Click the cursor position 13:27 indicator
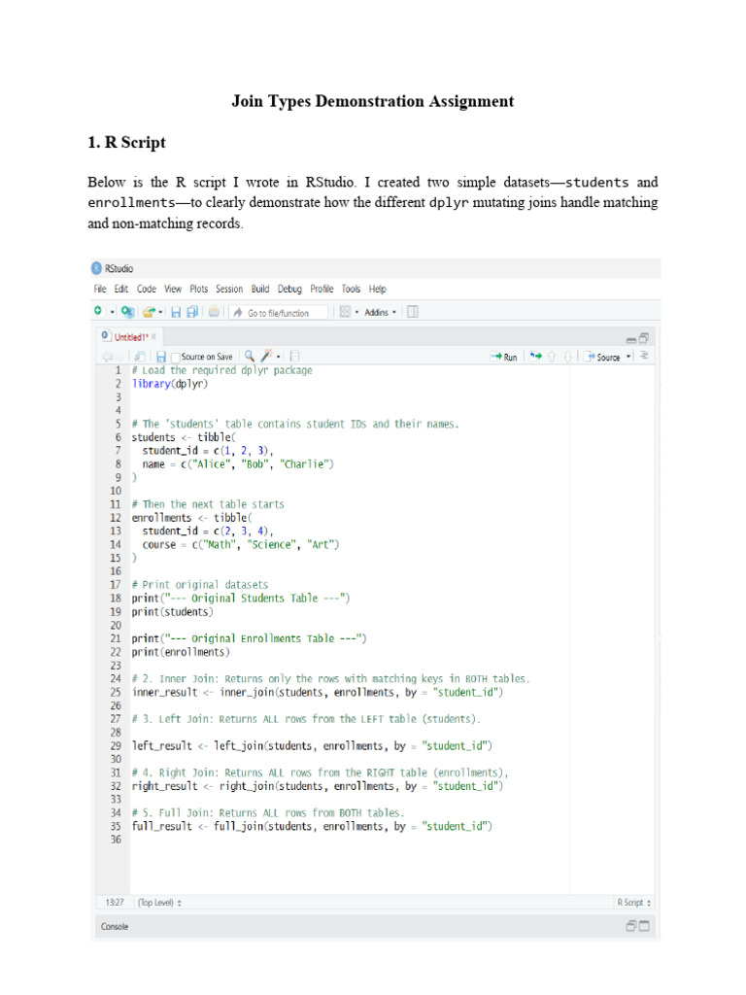746x995 pixels. (115, 903)
